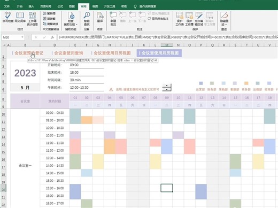
Task: Switch to the 开发工具 ribbon tab
Action: 110,6
